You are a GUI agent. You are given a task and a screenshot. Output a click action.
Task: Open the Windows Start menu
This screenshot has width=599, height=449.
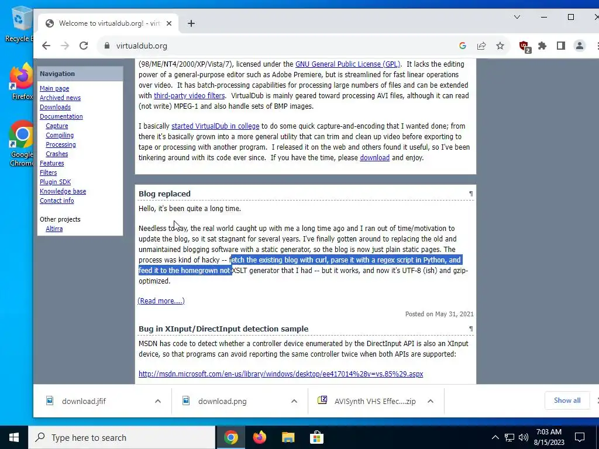tap(14, 437)
